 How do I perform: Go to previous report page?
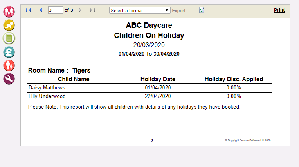point(41,10)
